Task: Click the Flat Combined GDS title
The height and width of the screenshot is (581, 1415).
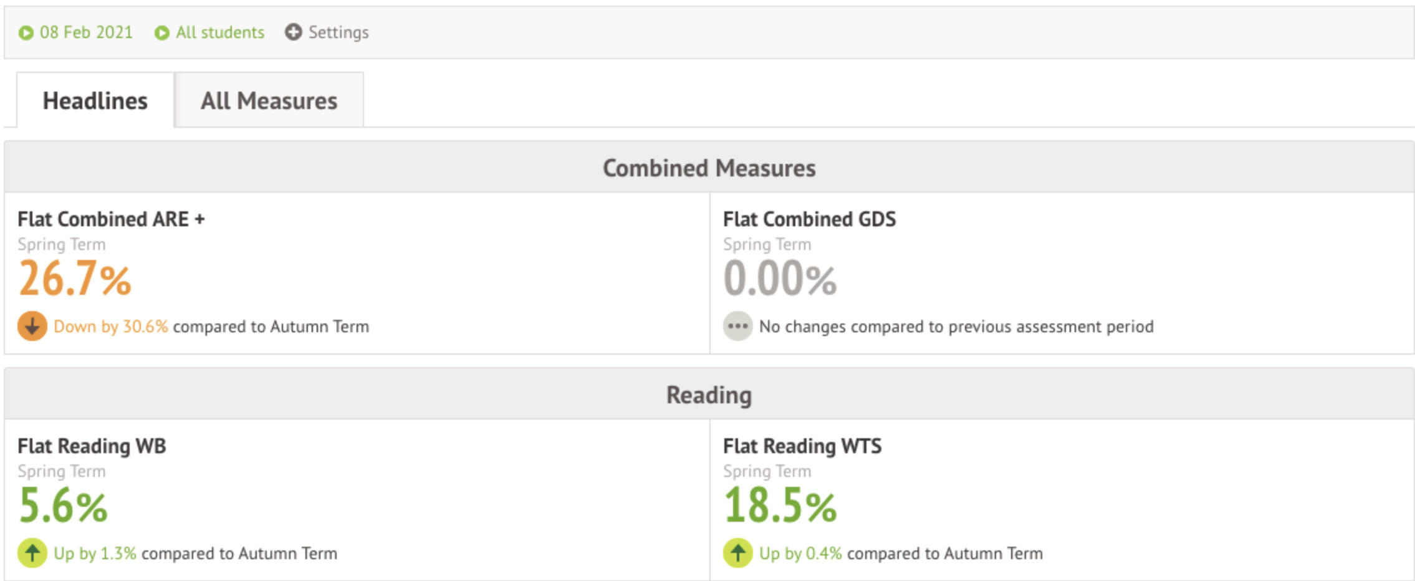Action: coord(809,219)
